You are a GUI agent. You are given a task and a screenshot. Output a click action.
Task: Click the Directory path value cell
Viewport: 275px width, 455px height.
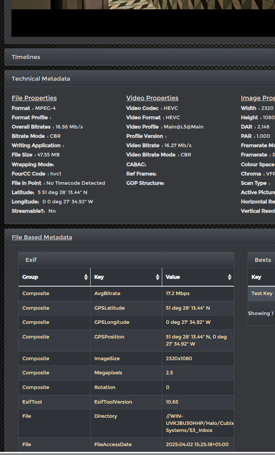pyautogui.click(x=198, y=423)
